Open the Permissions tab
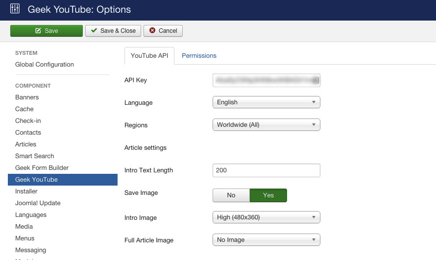This screenshot has height=260, width=436. click(x=199, y=55)
